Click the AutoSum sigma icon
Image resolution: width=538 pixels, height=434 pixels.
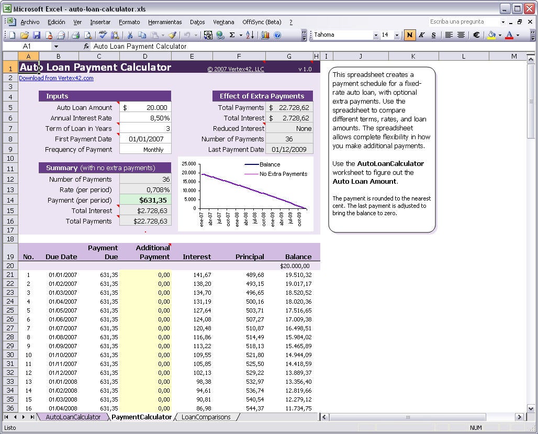coord(233,35)
